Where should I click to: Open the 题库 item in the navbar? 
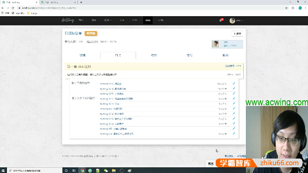pyautogui.click(x=94, y=20)
